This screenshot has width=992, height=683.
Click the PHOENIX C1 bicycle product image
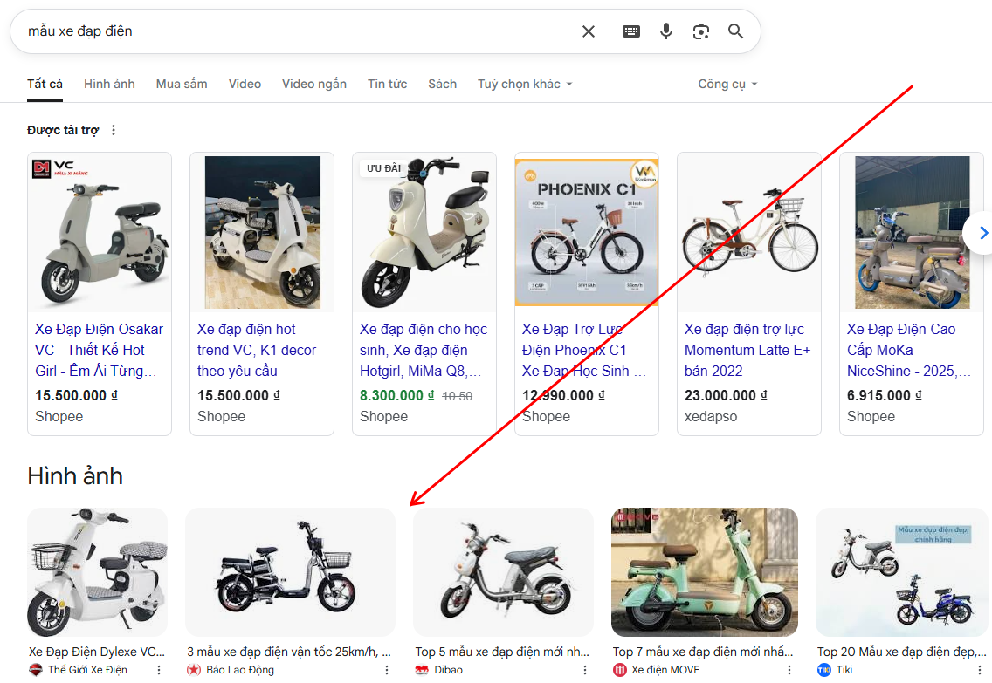pyautogui.click(x=587, y=233)
